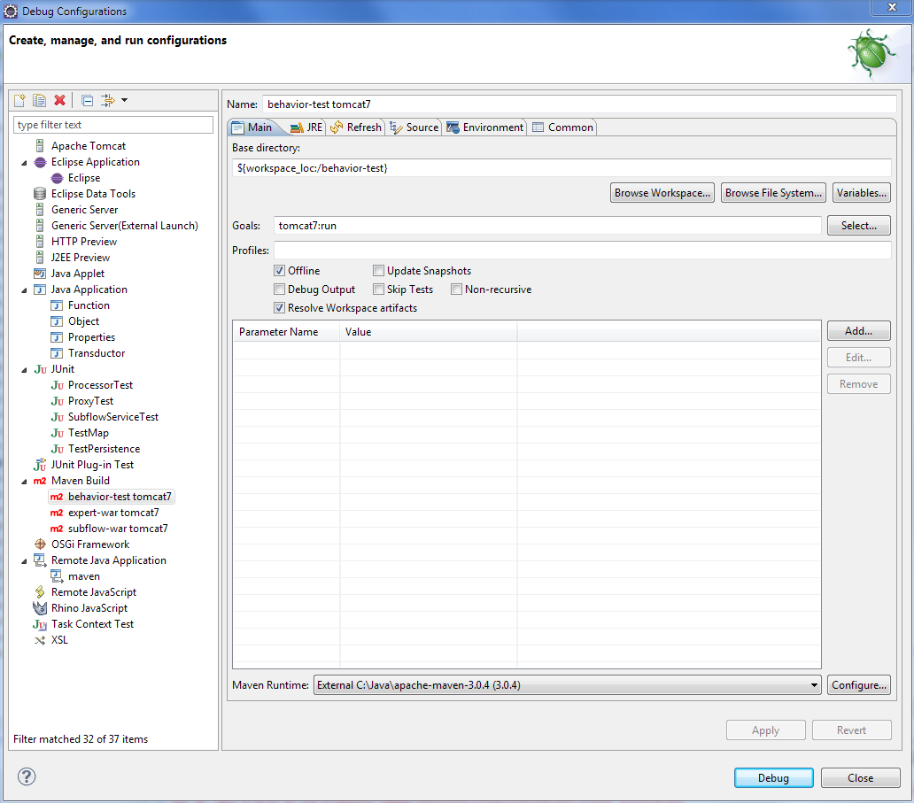This screenshot has height=803, width=914.
Task: Toggle the Offline checkbox
Action: coord(279,270)
